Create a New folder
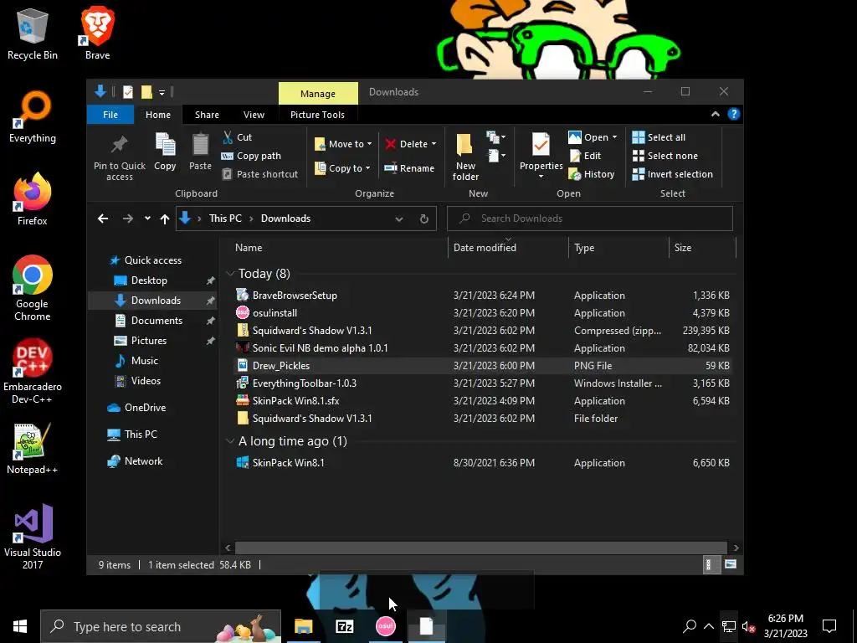The width and height of the screenshot is (857, 643). tap(465, 157)
